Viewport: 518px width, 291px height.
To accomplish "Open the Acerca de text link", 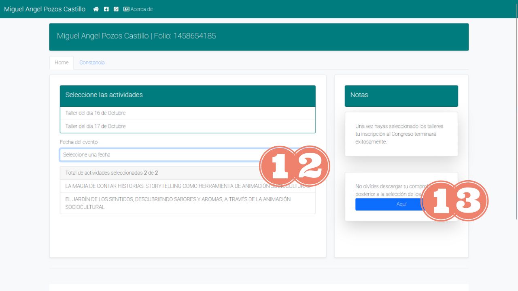I will pos(142,9).
